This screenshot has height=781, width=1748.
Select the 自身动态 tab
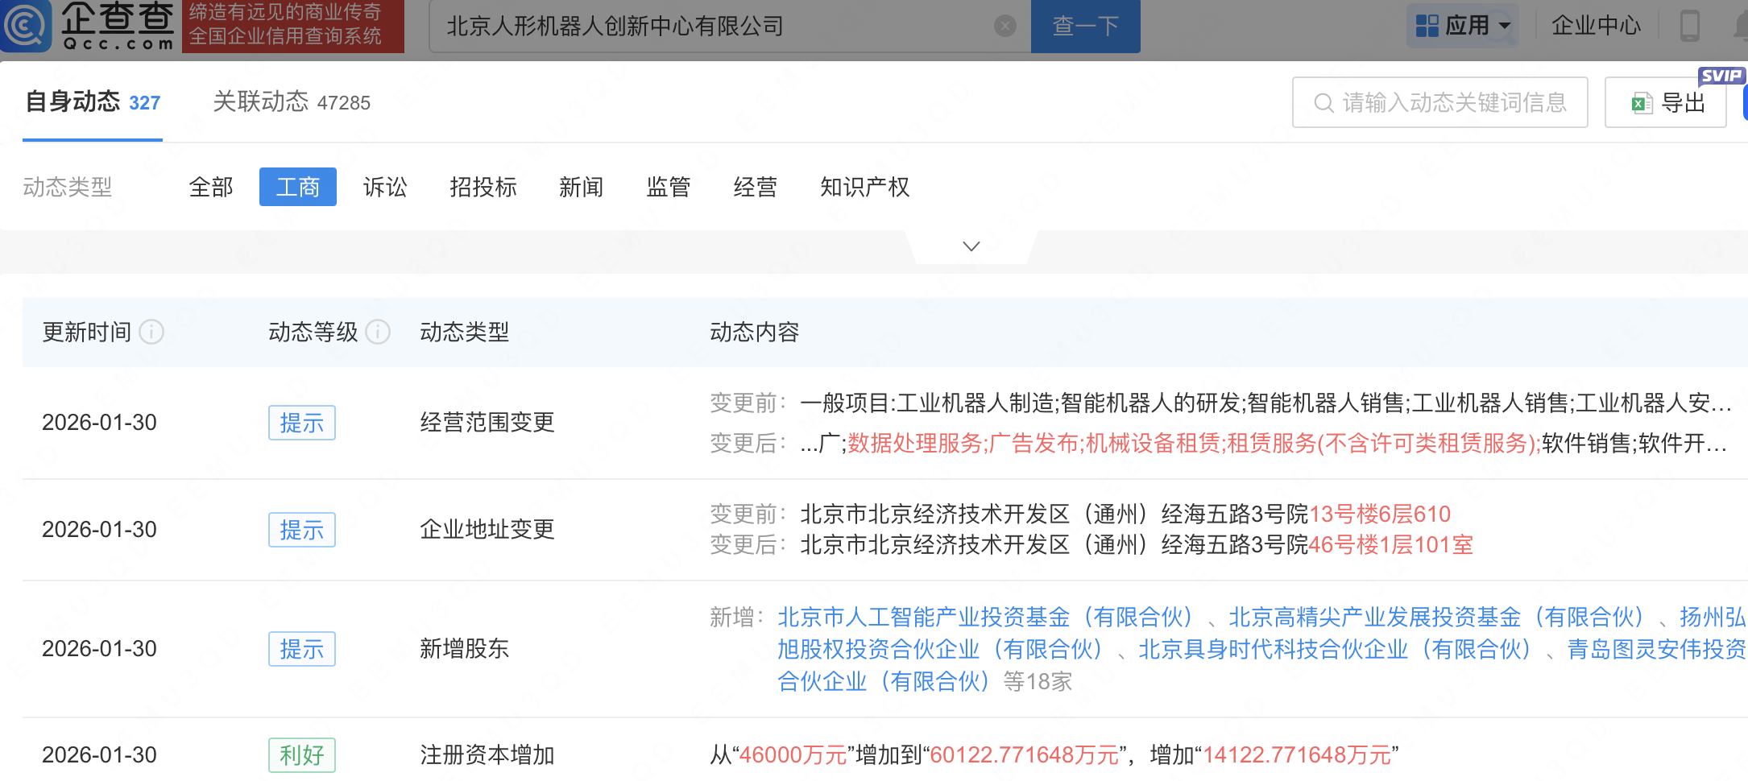click(x=93, y=102)
